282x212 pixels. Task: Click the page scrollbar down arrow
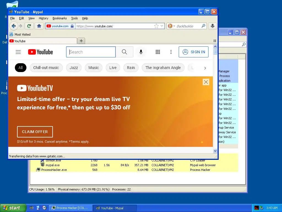(x=215, y=151)
